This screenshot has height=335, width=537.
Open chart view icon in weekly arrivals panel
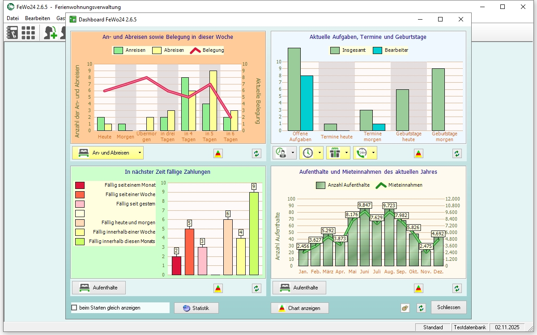218,154
